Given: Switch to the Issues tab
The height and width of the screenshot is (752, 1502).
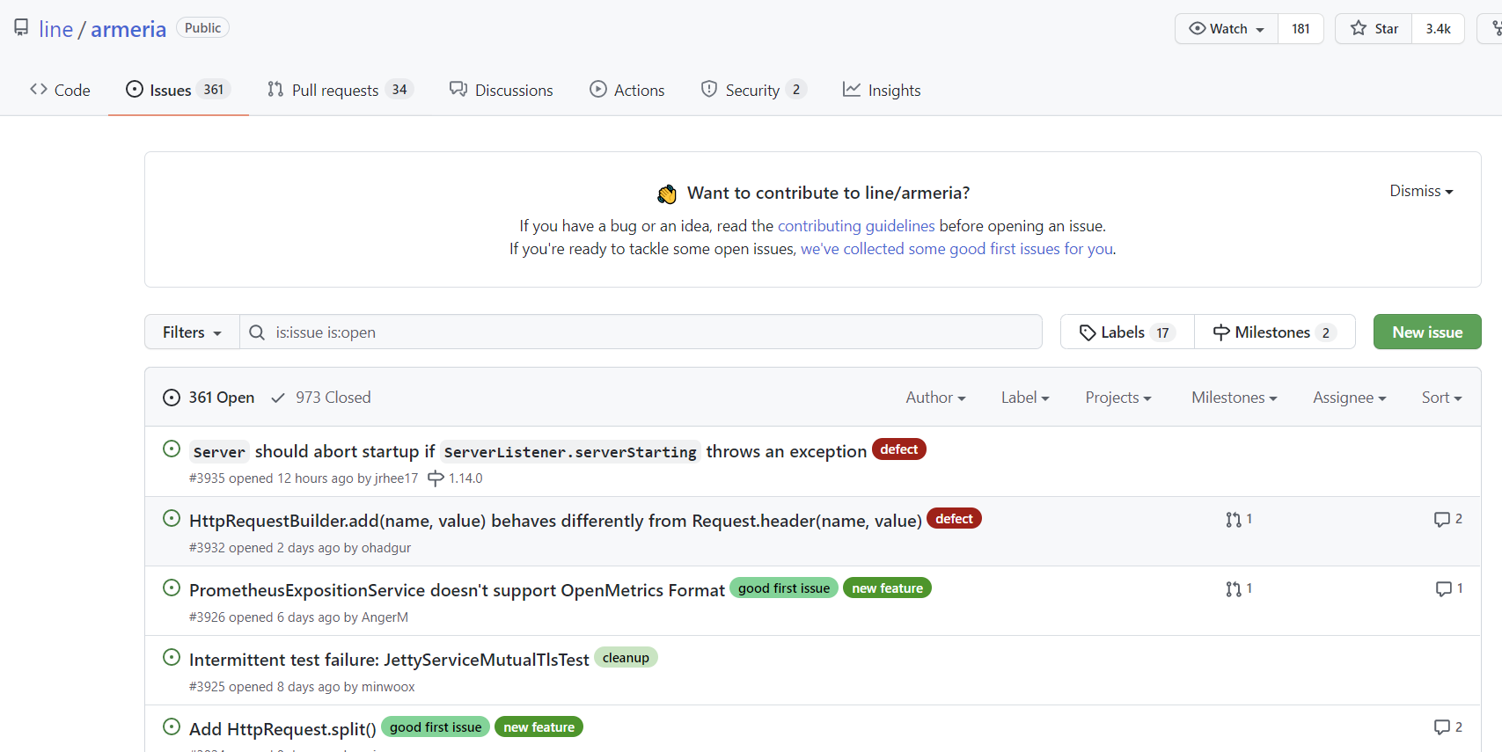Looking at the screenshot, I should click(179, 90).
